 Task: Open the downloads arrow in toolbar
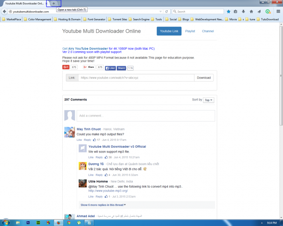243,12
